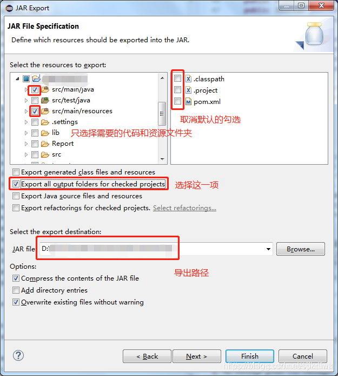Click the src/test/java package folder icon
Screen dimensions: 338x376
[45, 100]
